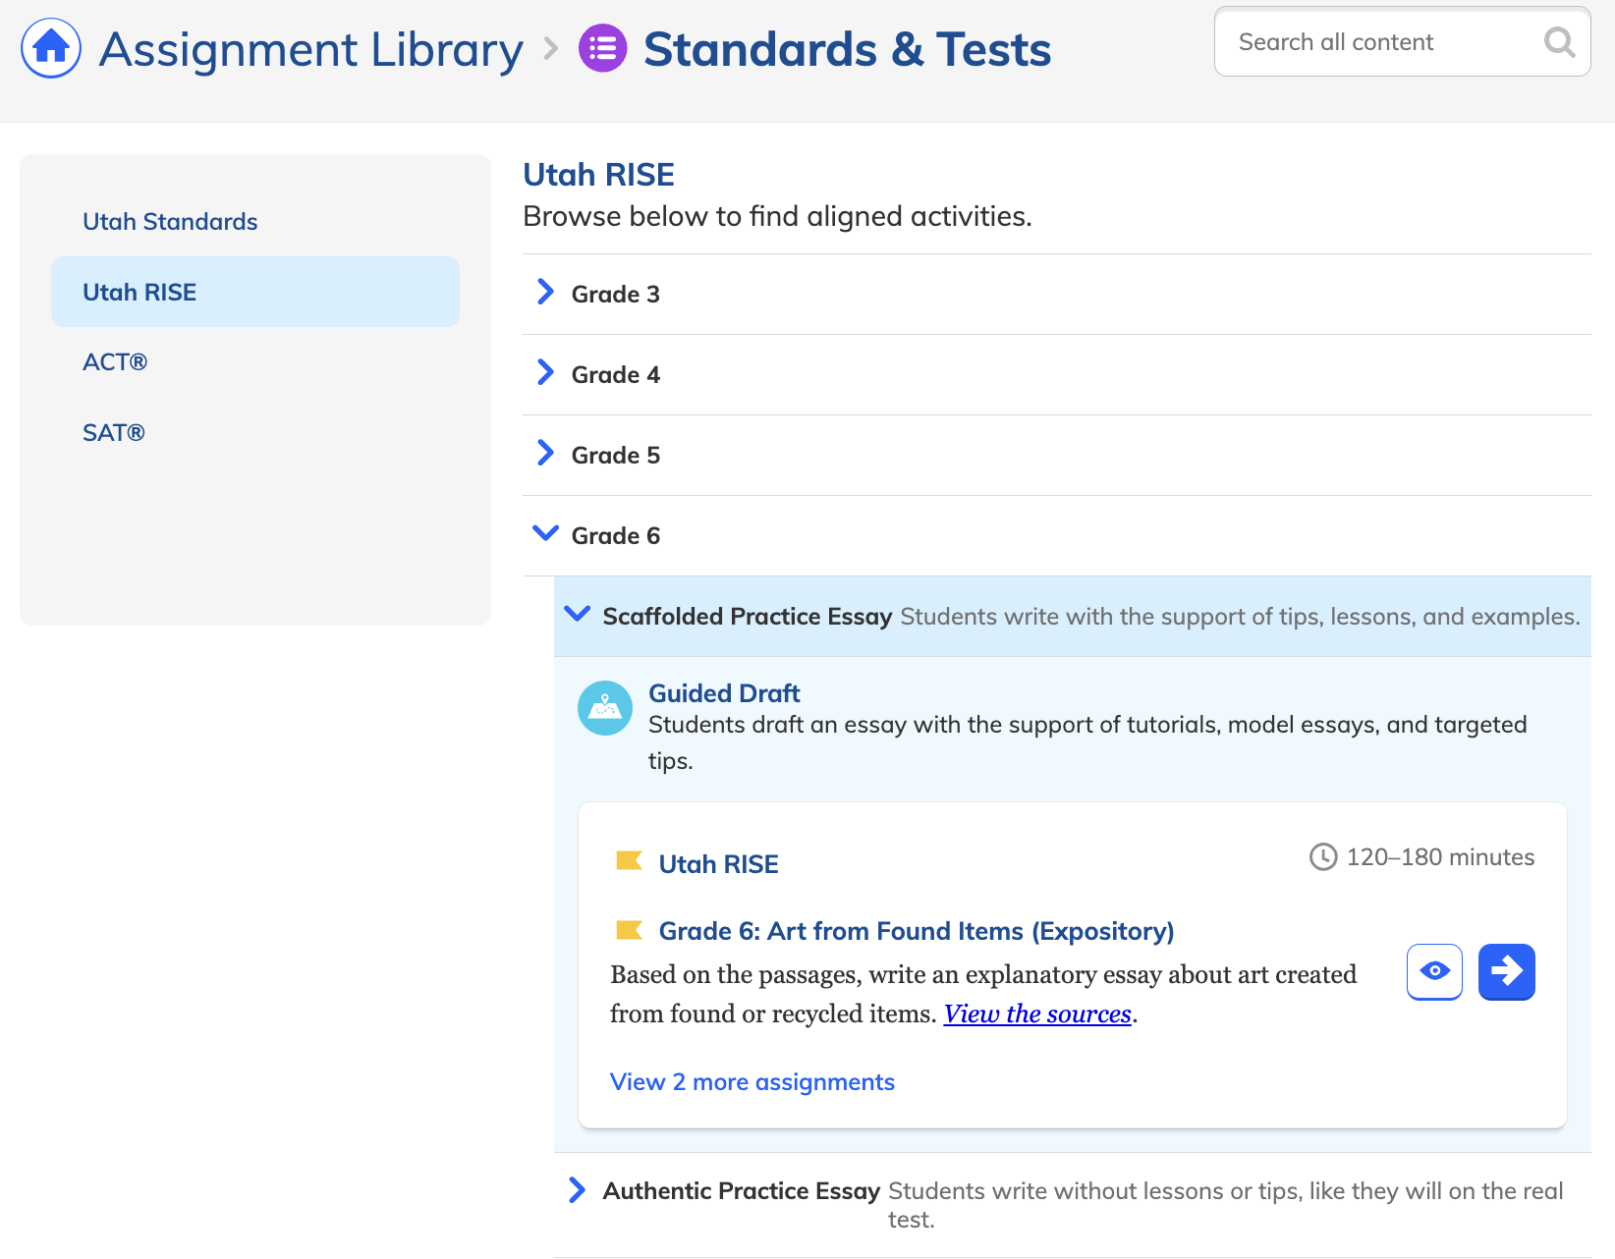
Task: Click the Guided Draft heading
Action: coord(724,693)
